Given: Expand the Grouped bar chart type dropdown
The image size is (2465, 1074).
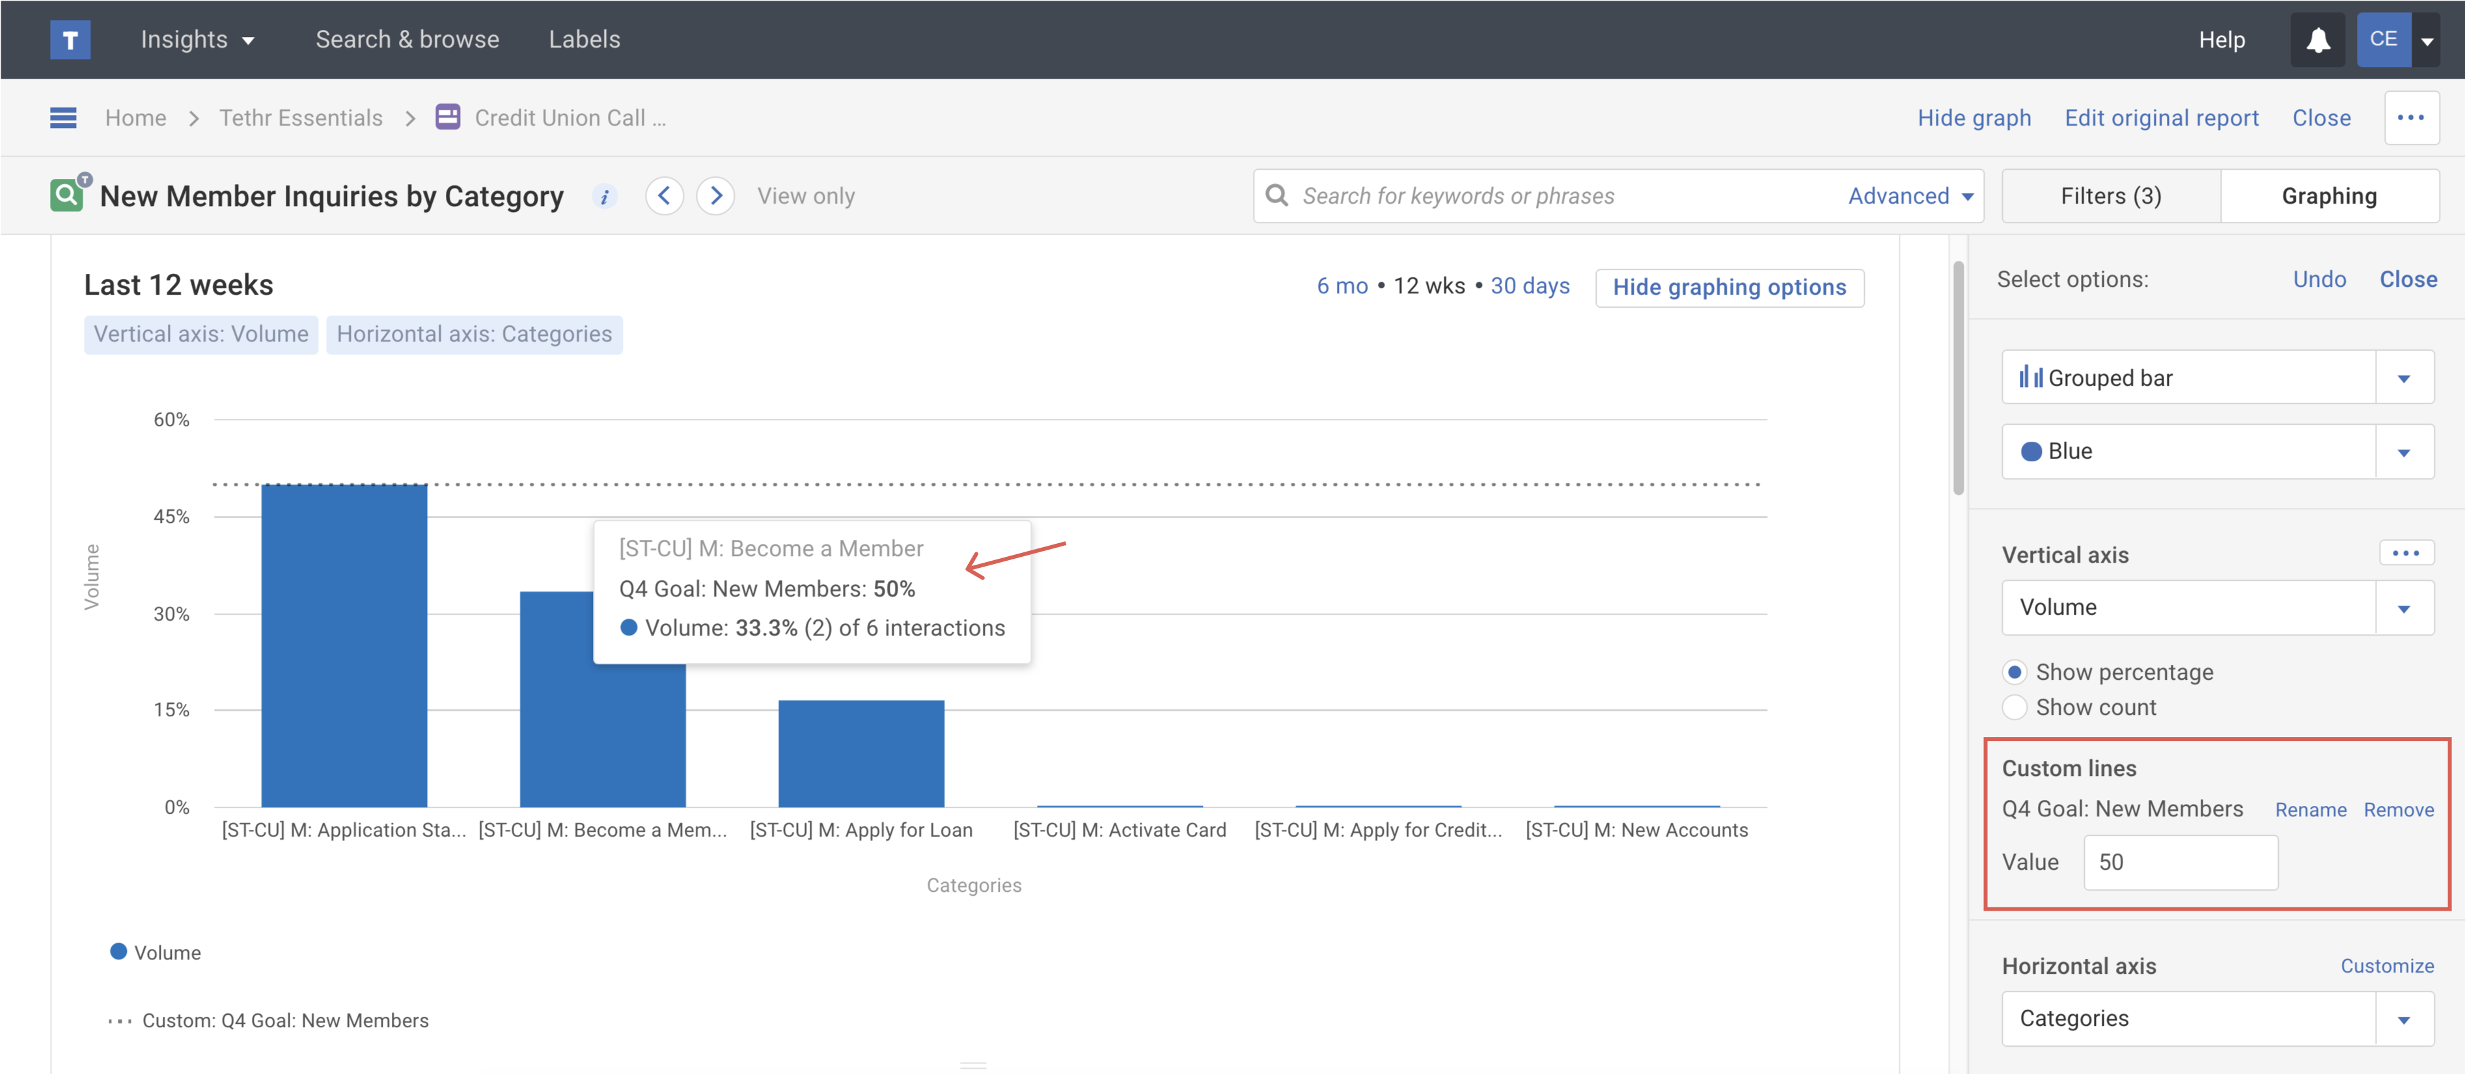Looking at the screenshot, I should coord(2403,378).
